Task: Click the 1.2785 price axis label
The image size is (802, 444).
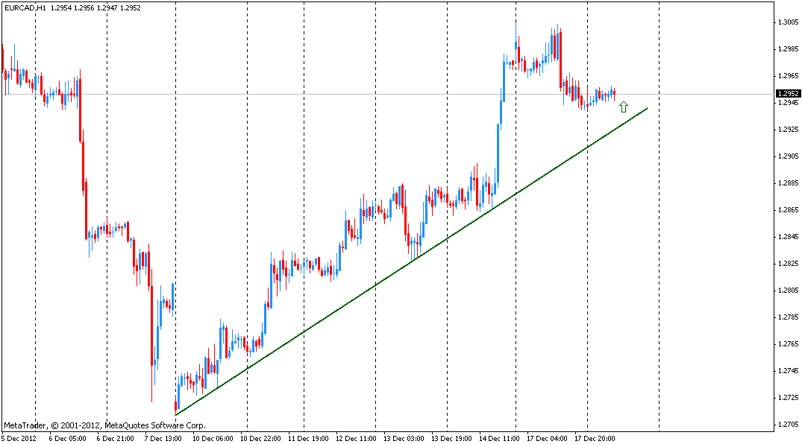Action: [788, 317]
